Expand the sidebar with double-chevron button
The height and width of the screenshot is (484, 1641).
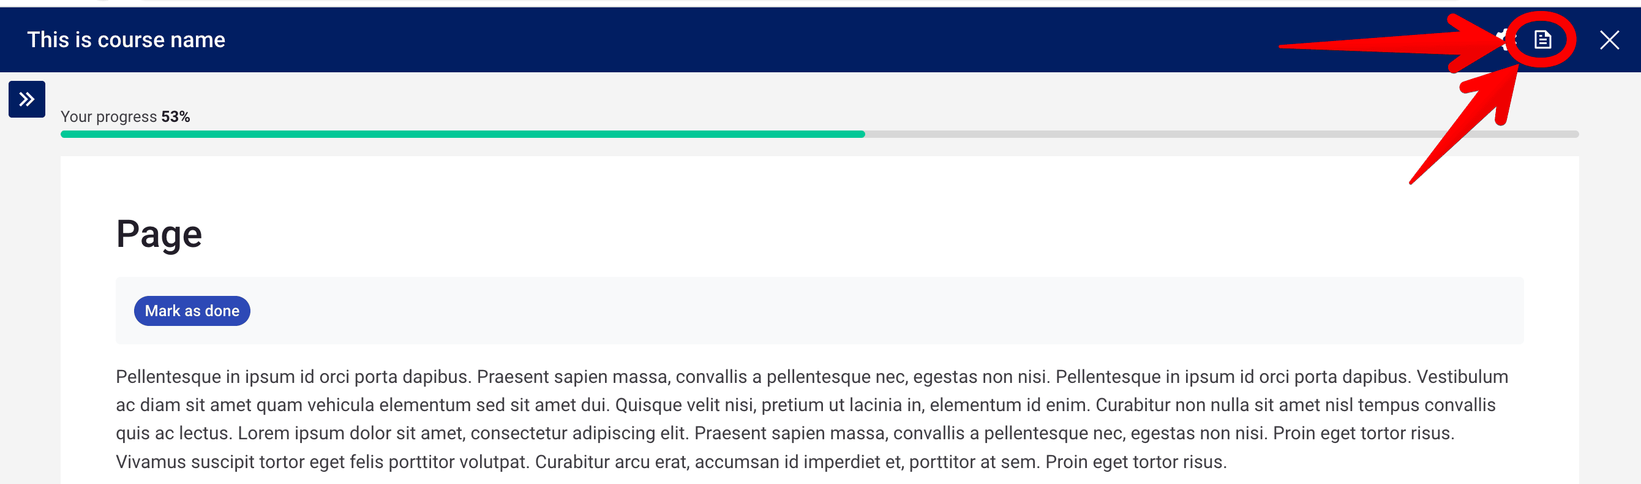point(27,99)
